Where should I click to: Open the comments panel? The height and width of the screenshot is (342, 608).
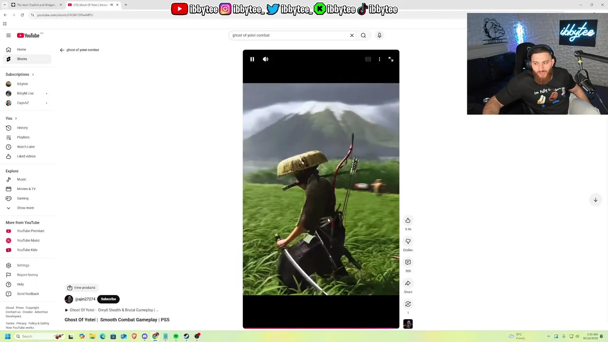click(408, 262)
